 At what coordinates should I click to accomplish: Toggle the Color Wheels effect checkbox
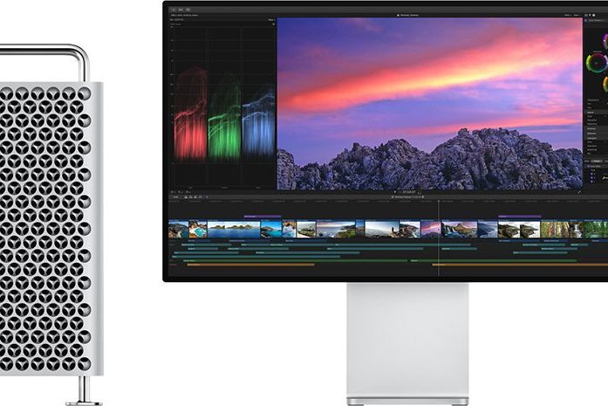pos(589,21)
